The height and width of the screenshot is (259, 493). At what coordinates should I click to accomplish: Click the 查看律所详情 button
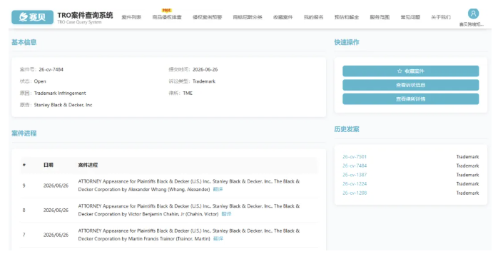coord(411,99)
